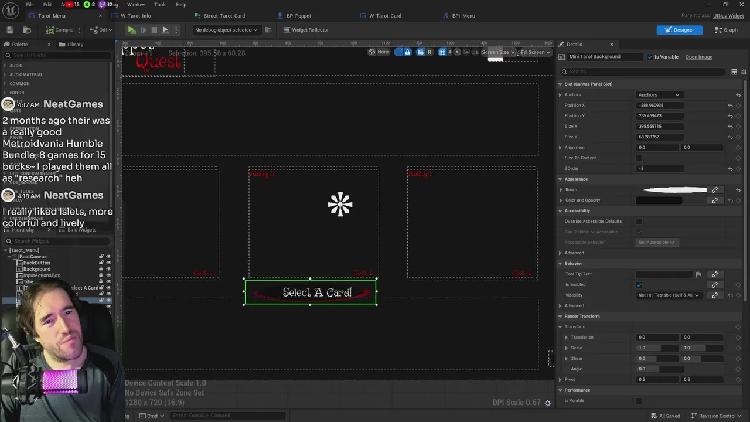Click the Angle value slider field

coord(659,369)
